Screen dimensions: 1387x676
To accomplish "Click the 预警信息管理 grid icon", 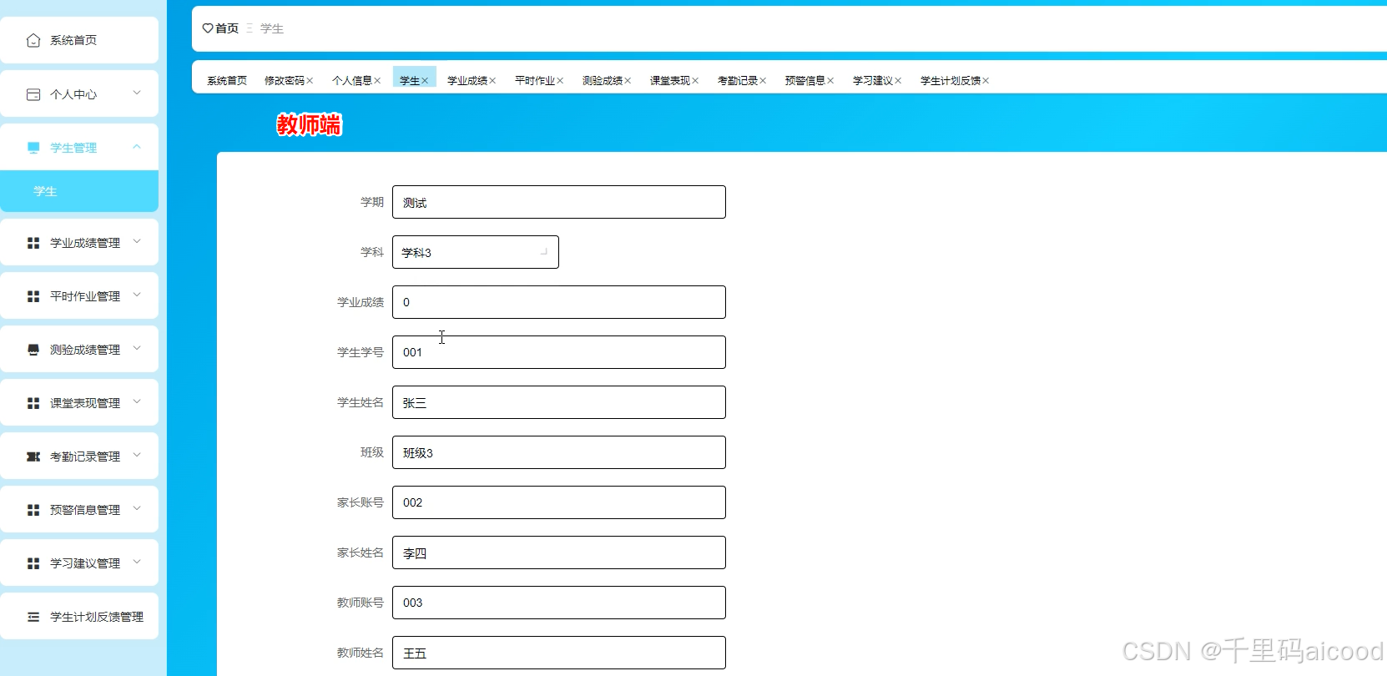I will (33, 510).
